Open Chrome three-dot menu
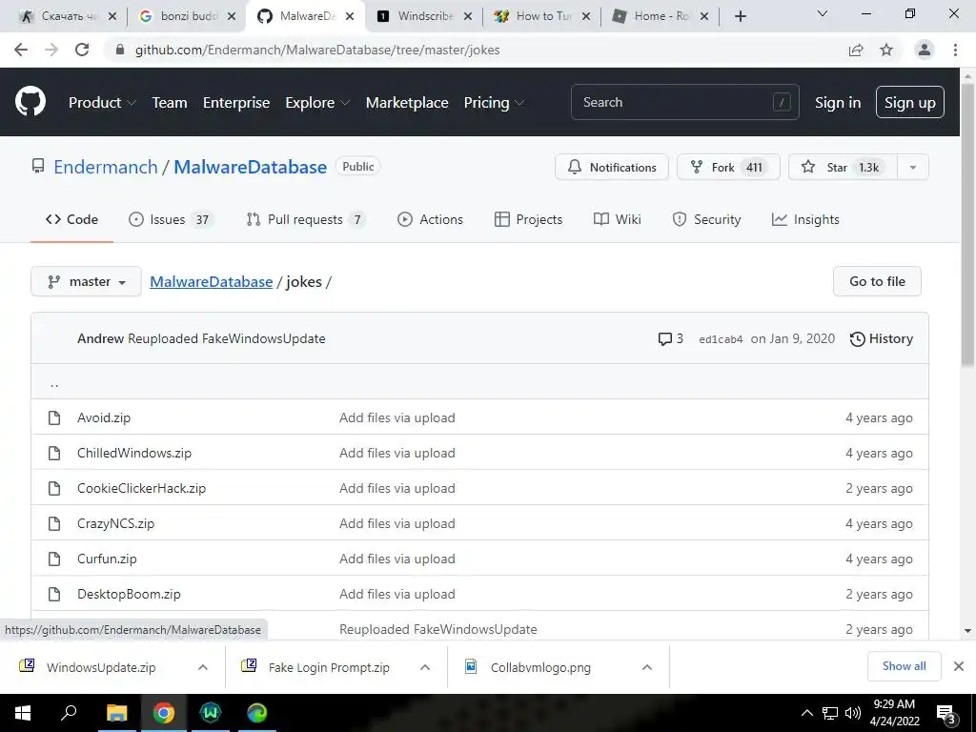This screenshot has width=976, height=732. [x=955, y=50]
